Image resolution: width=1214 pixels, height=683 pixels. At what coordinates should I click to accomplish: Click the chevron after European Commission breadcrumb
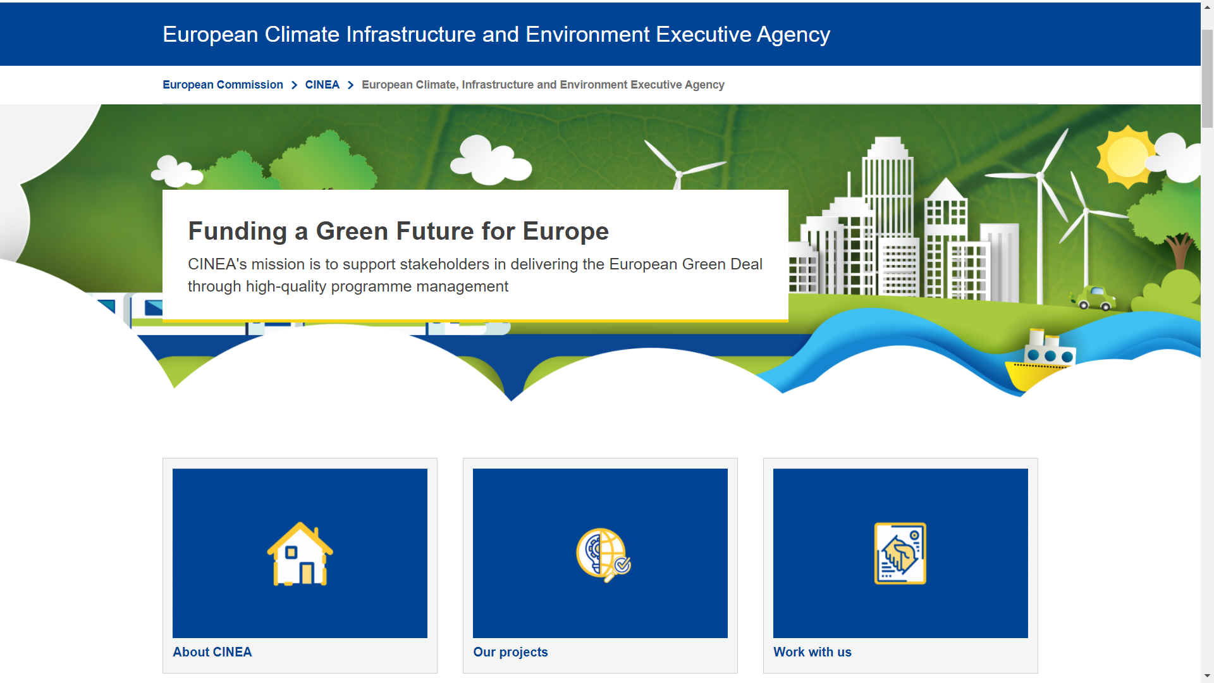click(294, 85)
